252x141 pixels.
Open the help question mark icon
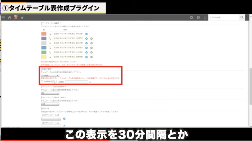198,18
